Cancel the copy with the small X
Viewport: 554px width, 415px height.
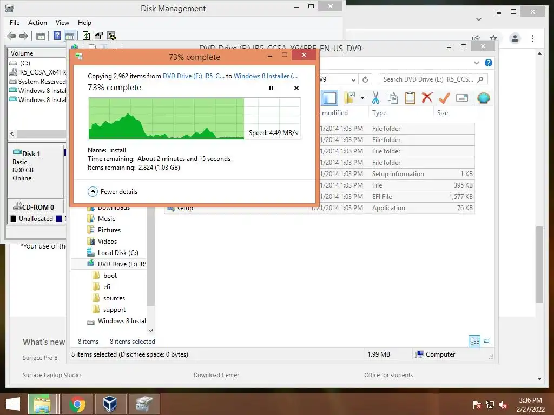(x=296, y=88)
